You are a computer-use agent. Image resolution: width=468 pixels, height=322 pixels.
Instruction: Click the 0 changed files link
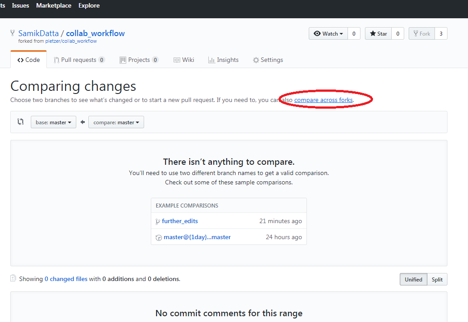(66, 279)
